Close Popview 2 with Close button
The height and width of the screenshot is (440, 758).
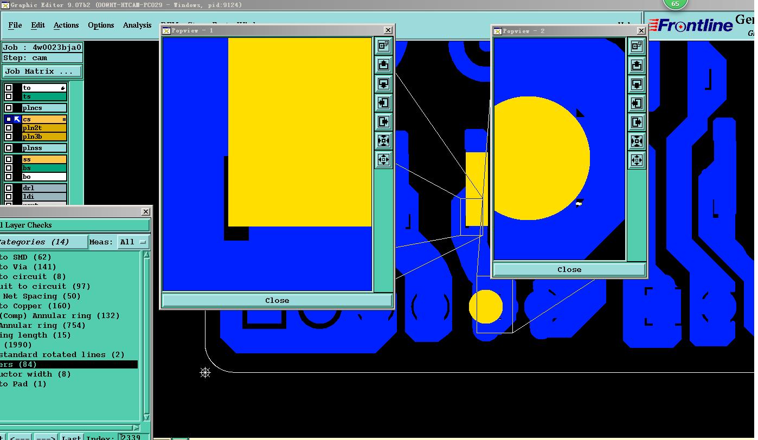click(x=569, y=269)
